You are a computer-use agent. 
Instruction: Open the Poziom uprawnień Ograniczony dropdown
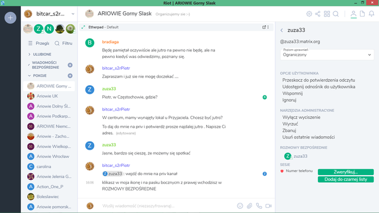327,54
